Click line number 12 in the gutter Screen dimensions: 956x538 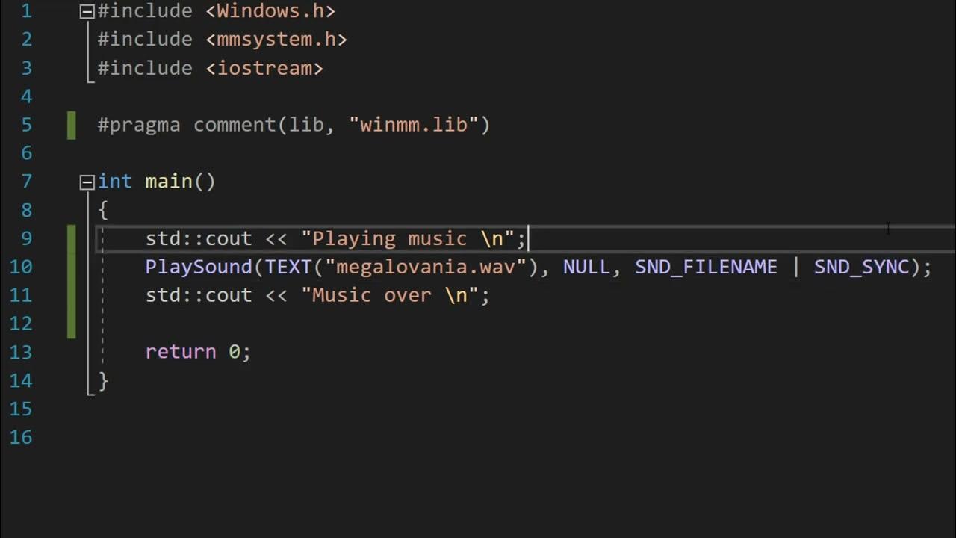click(21, 324)
